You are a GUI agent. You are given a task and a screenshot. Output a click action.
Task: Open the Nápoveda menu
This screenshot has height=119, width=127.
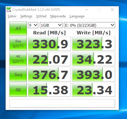coord(58,16)
